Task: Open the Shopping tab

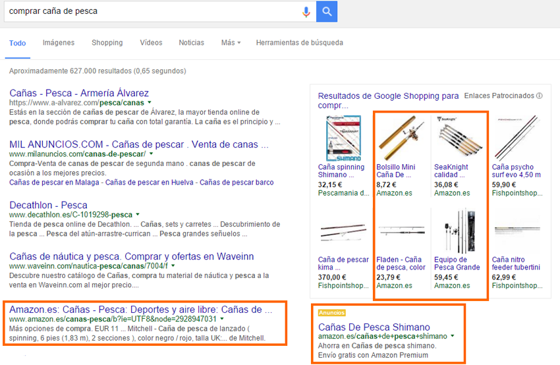Action: tap(107, 43)
